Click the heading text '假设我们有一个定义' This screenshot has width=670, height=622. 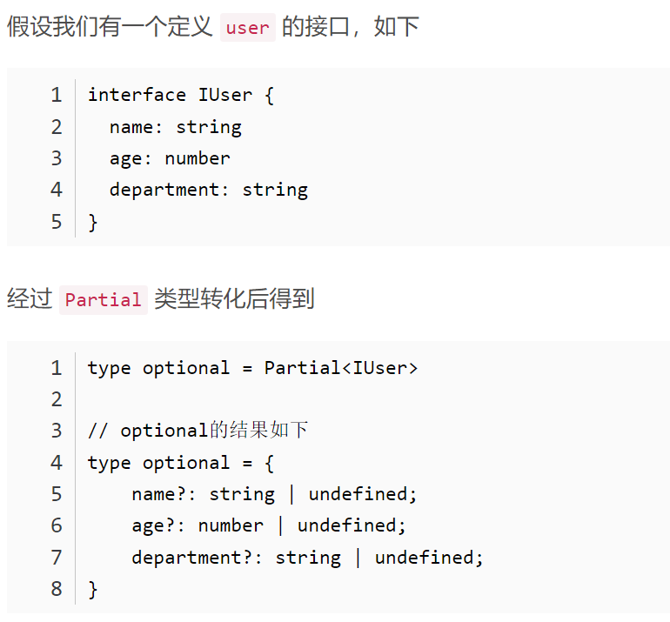pyautogui.click(x=110, y=26)
